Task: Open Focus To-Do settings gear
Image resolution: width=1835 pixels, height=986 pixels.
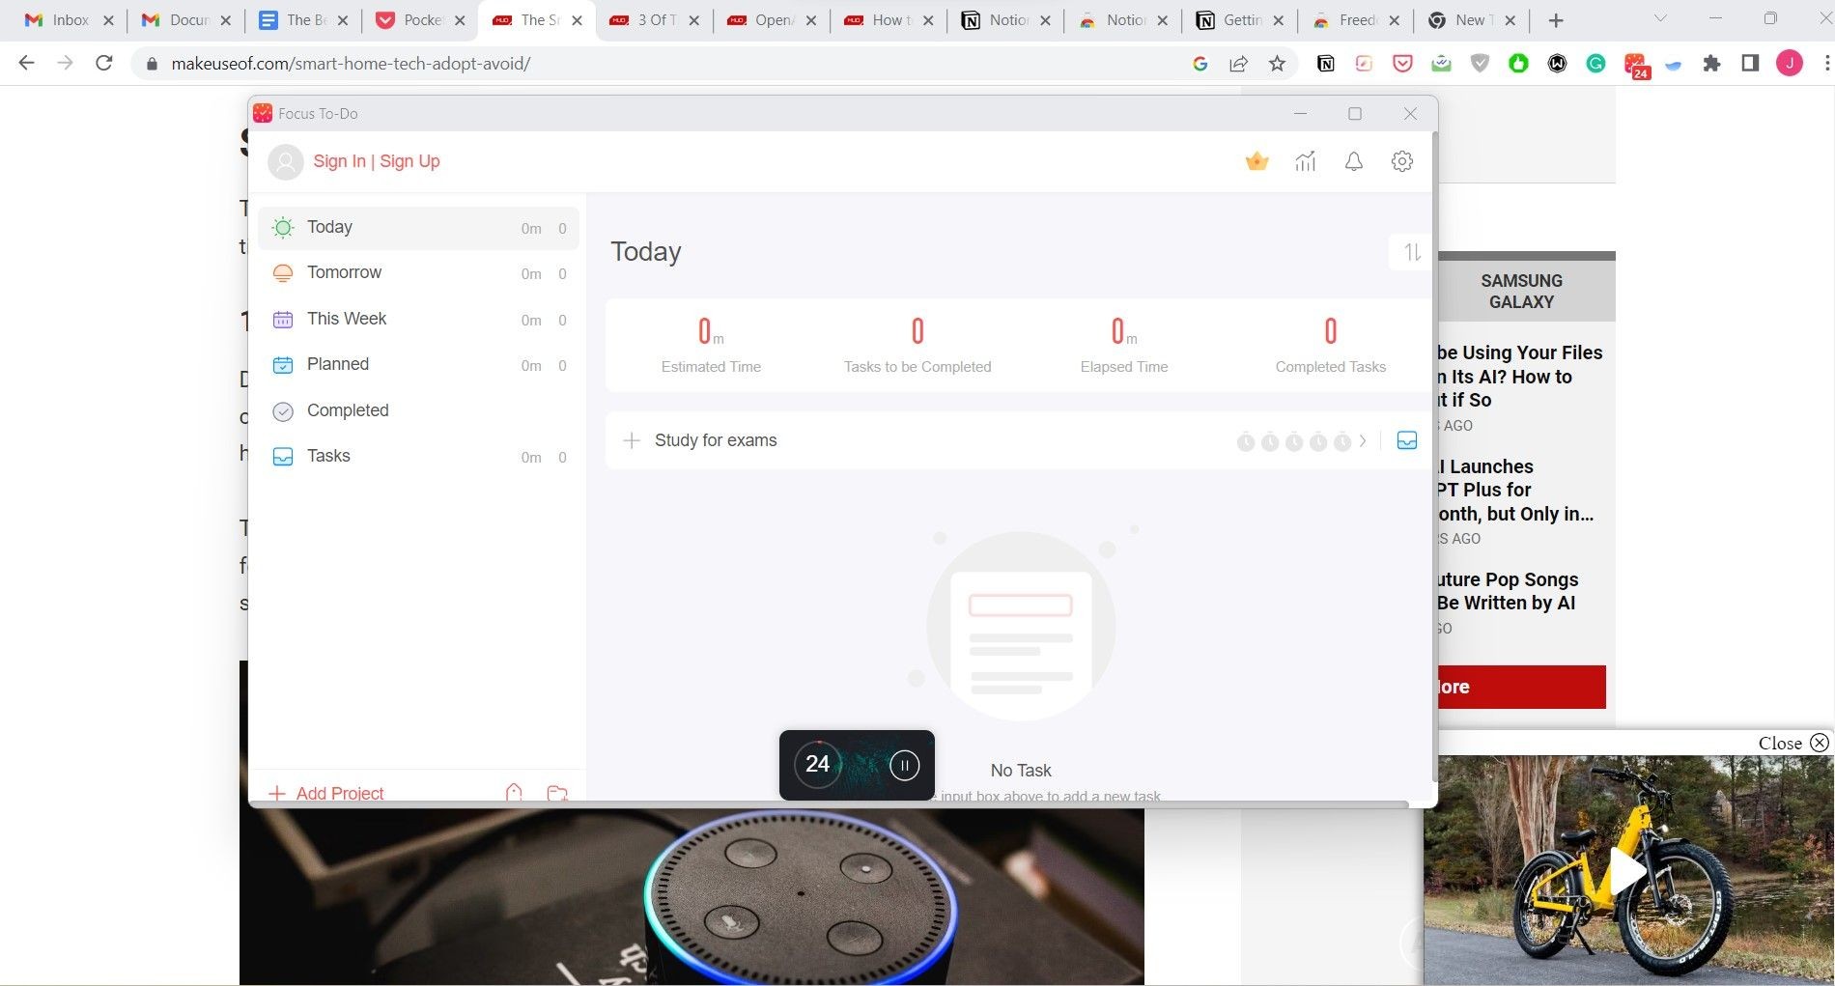Action: coord(1402,161)
